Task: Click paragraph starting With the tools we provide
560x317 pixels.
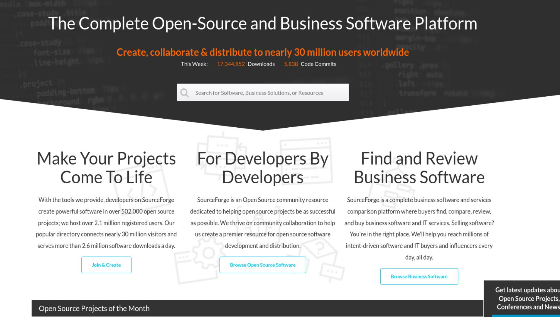Action: (x=106, y=223)
